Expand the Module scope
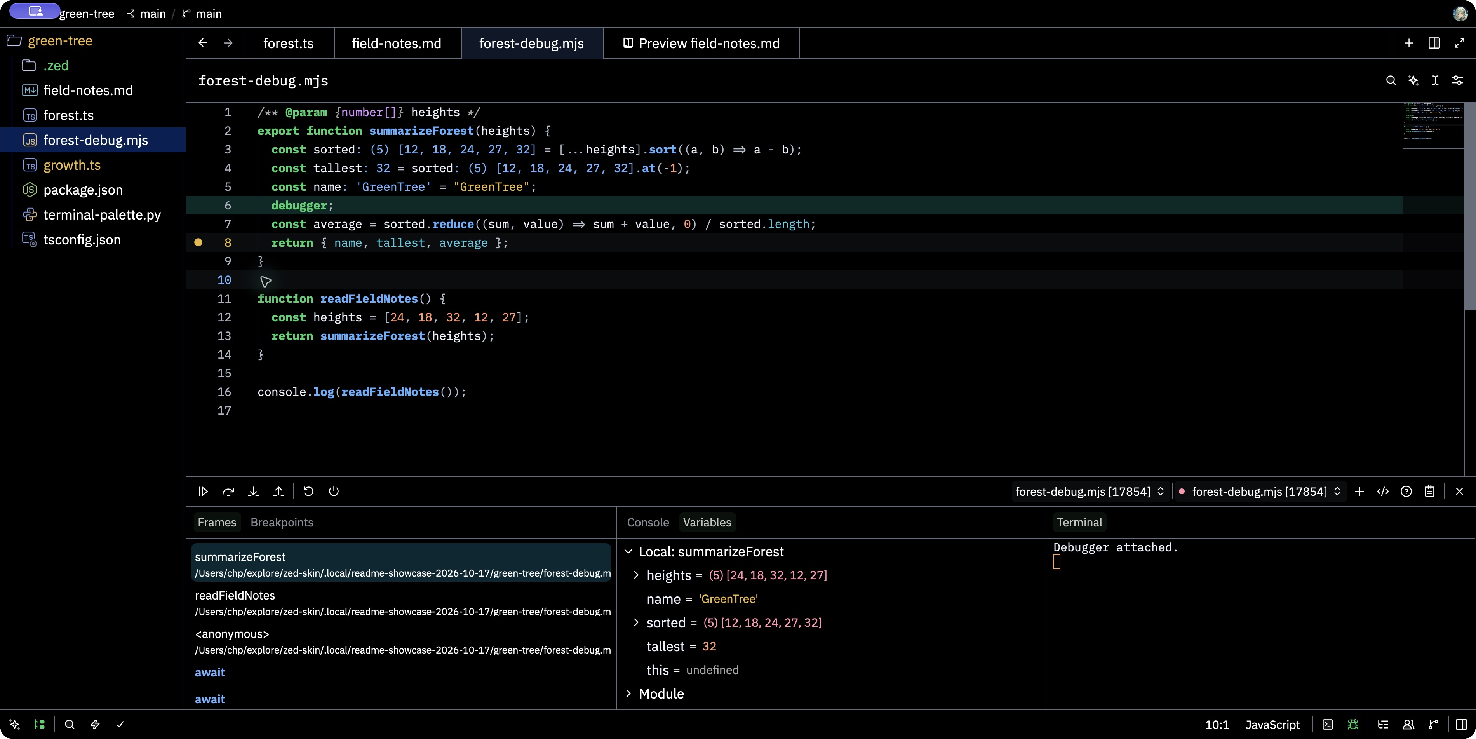 628,694
